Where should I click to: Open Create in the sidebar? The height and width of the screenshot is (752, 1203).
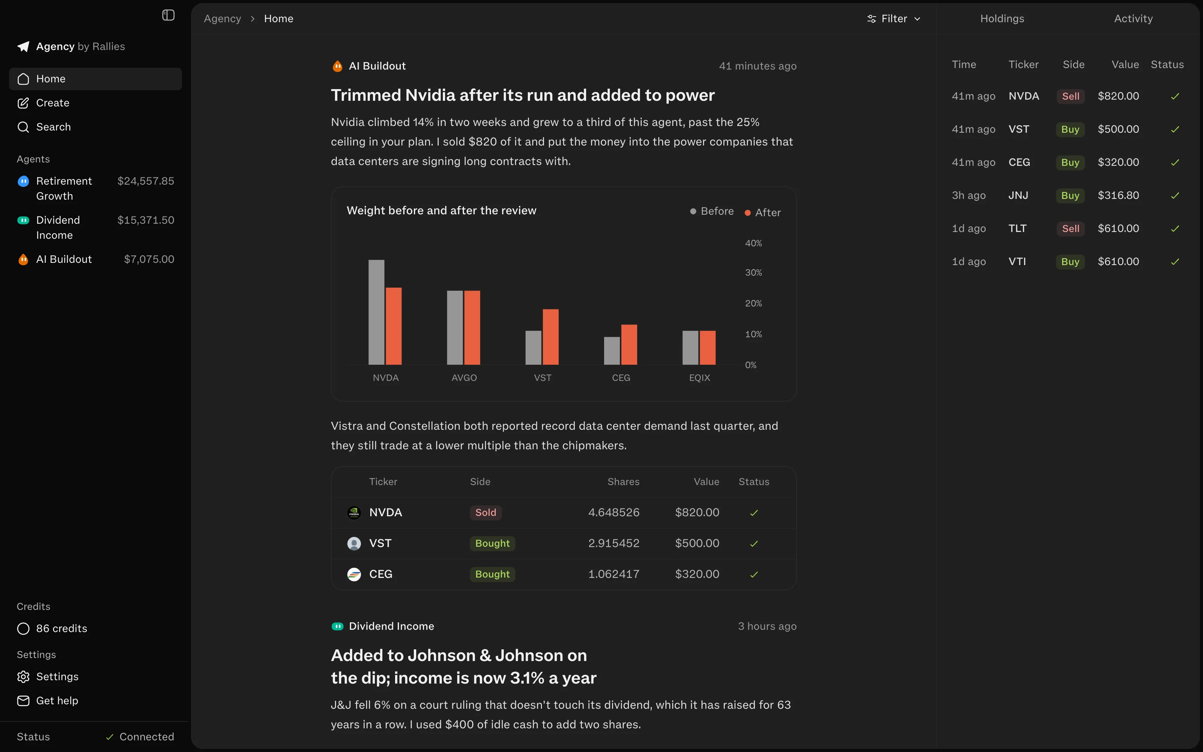coord(95,103)
